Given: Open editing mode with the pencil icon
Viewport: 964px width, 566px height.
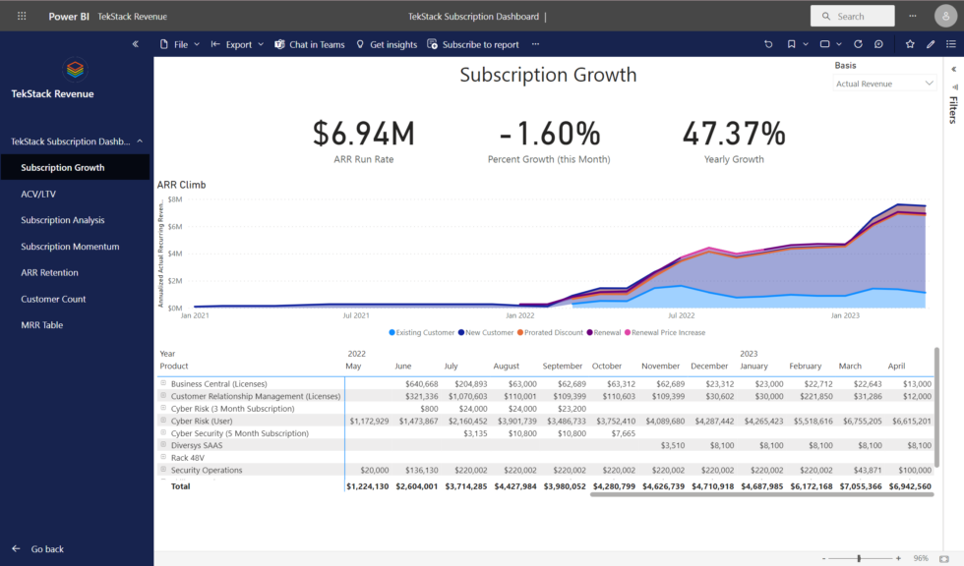Looking at the screenshot, I should [x=931, y=44].
